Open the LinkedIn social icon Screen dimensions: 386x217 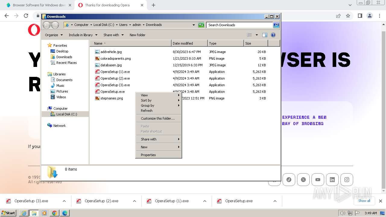click(x=332, y=180)
